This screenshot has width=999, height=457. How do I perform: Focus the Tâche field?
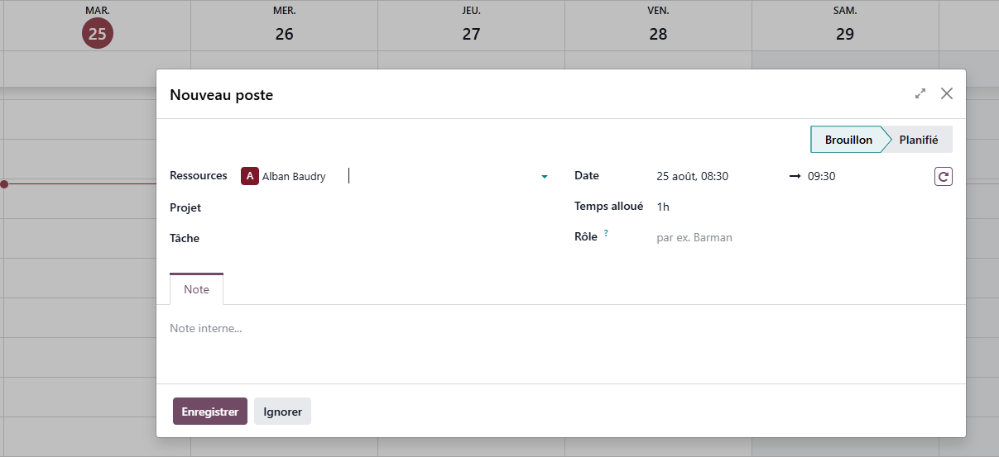pyautogui.click(x=395, y=238)
